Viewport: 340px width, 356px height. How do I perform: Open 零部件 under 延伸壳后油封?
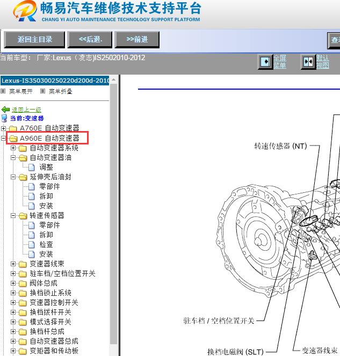point(49,186)
